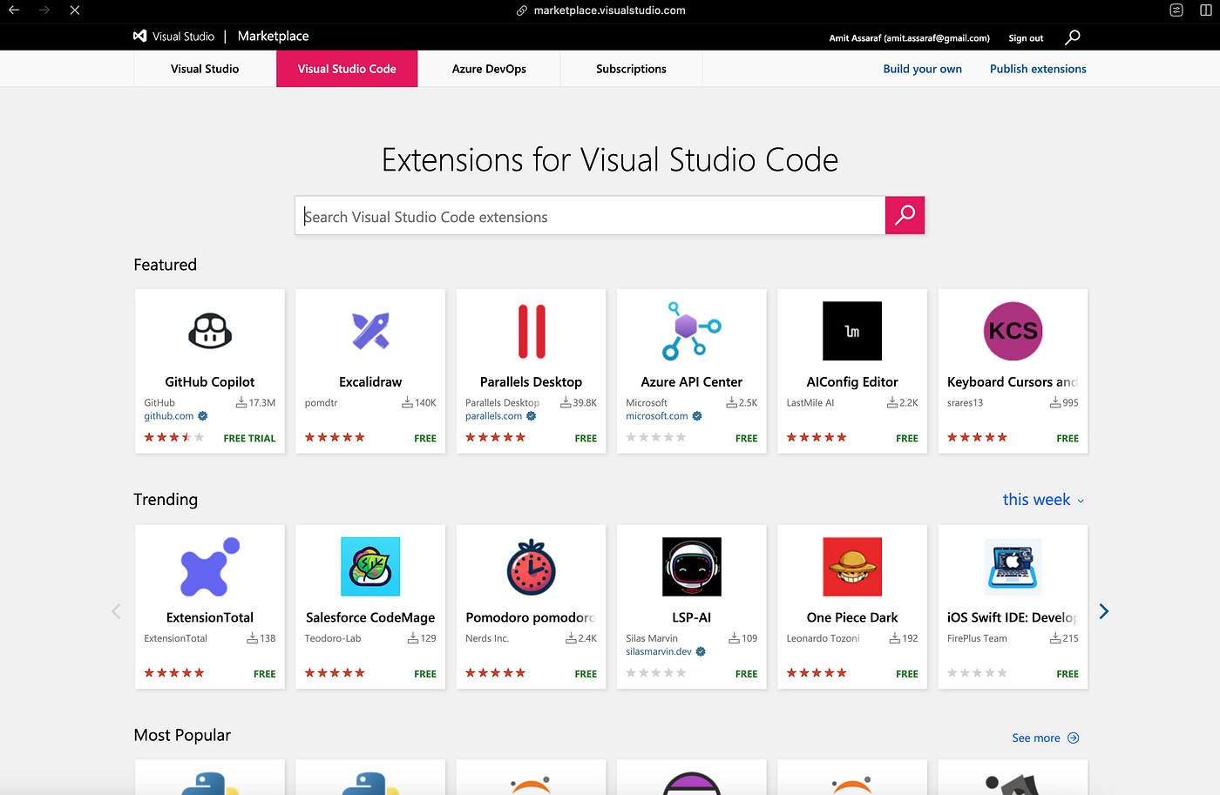This screenshot has width=1220, height=795.
Task: Click the Azure API Center title
Action: point(692,381)
